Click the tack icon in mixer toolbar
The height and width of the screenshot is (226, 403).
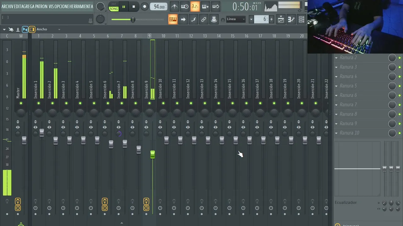click(x=18, y=29)
